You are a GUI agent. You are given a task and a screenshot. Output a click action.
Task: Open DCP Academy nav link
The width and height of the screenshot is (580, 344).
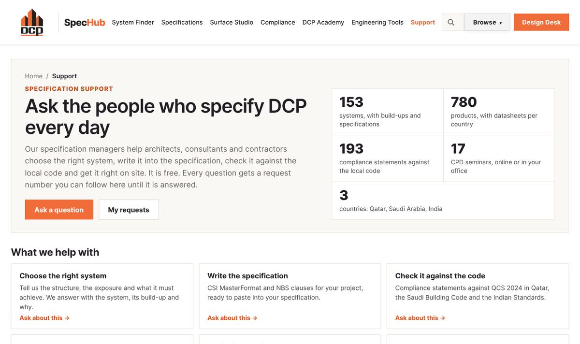tap(323, 22)
